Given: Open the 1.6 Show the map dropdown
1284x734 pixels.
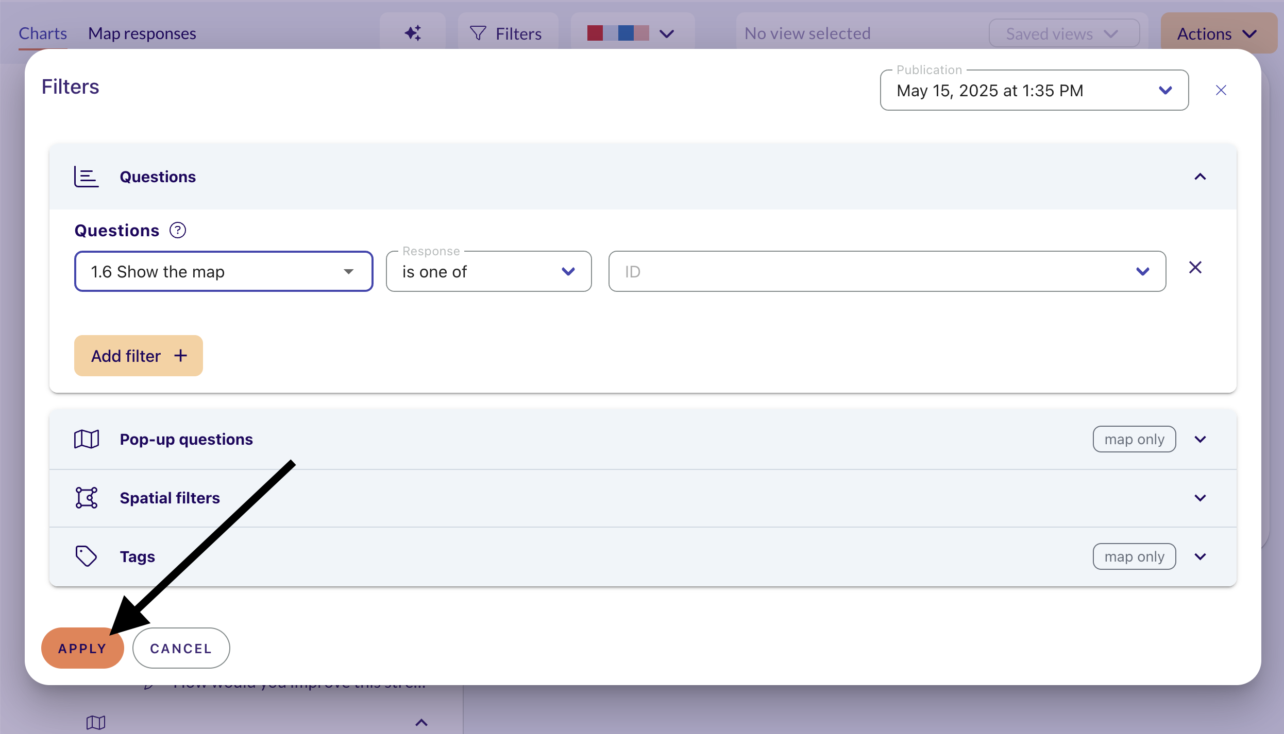Looking at the screenshot, I should [x=224, y=271].
